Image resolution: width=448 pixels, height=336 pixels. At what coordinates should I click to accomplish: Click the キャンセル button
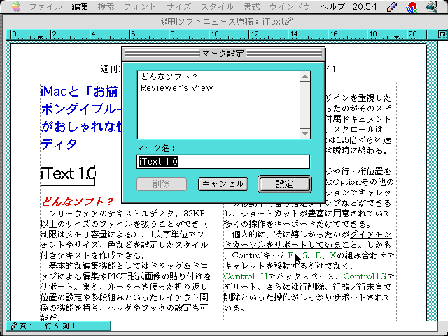223,184
